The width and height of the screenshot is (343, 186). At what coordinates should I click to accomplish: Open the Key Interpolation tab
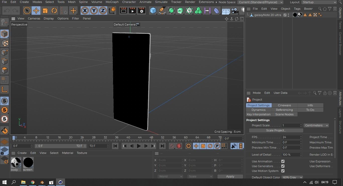pos(258,114)
